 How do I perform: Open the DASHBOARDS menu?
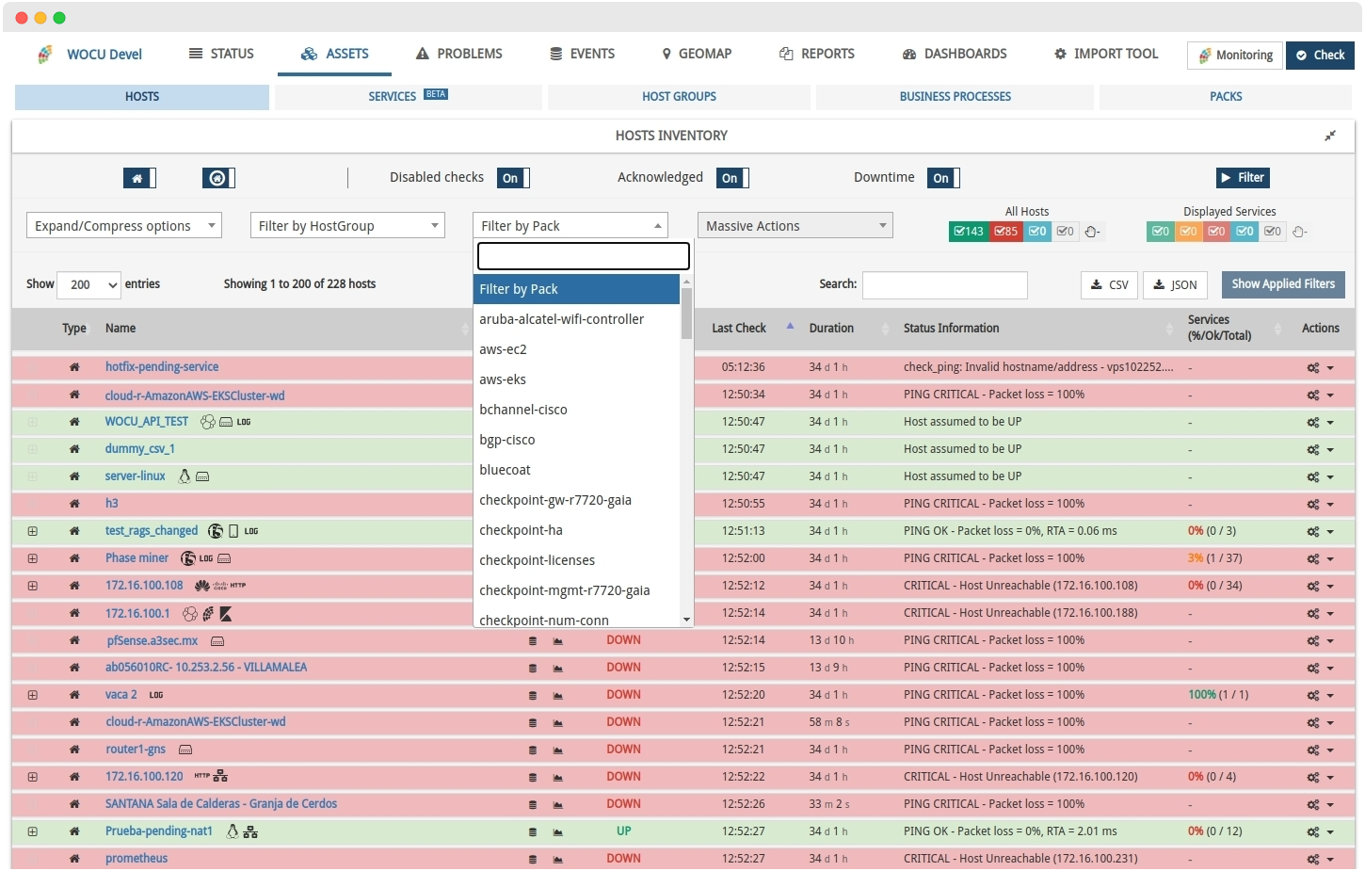pos(955,55)
